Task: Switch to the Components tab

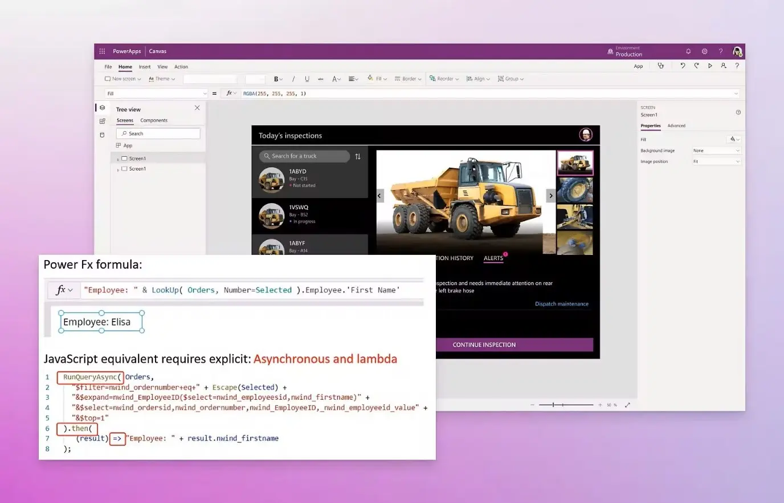Action: [154, 120]
